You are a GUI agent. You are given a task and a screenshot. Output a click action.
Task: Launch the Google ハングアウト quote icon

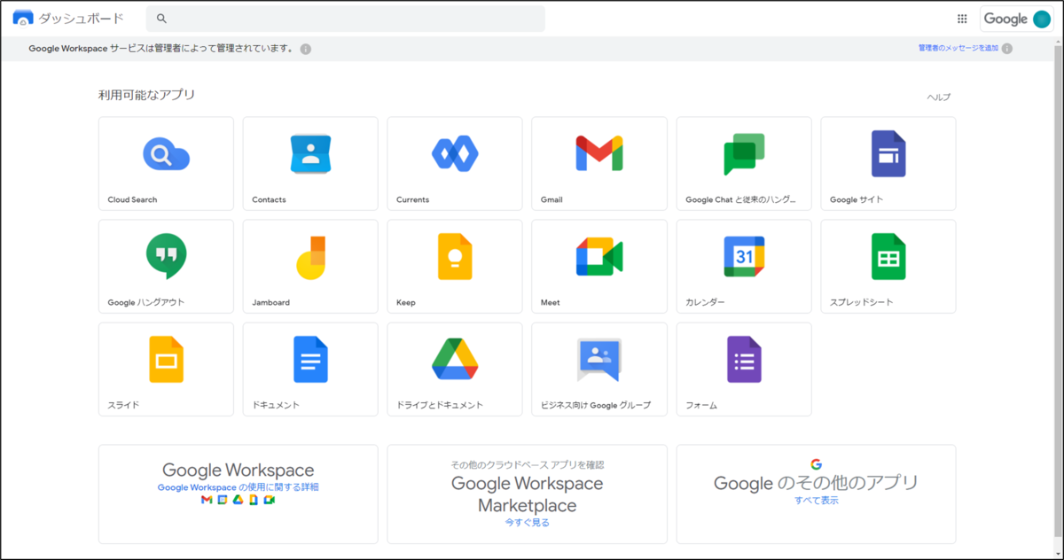166,257
